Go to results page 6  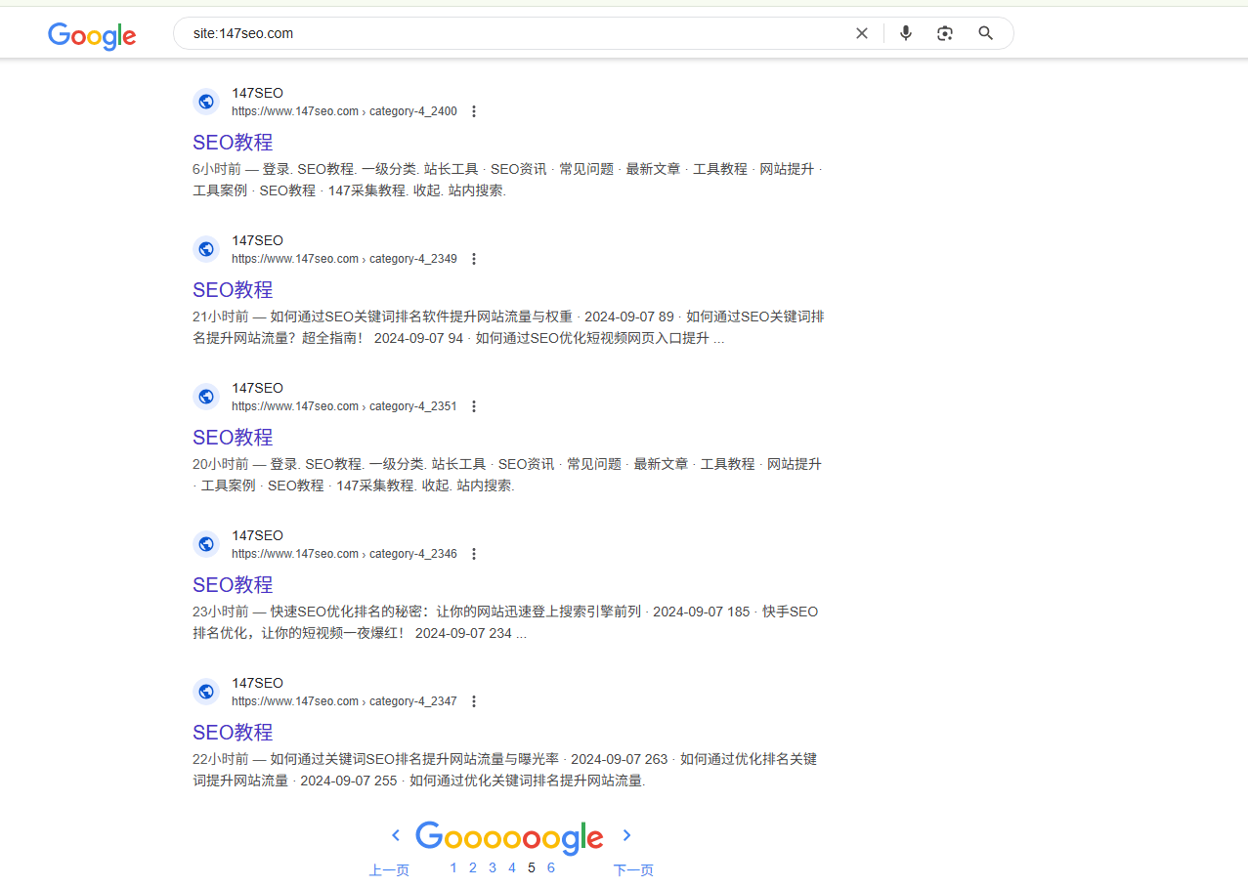click(x=551, y=867)
